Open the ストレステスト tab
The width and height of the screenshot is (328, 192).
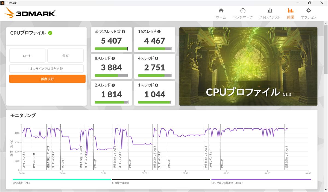[x=270, y=14]
